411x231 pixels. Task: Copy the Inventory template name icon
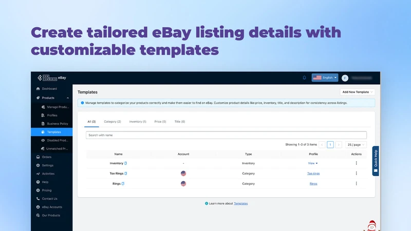(125, 163)
